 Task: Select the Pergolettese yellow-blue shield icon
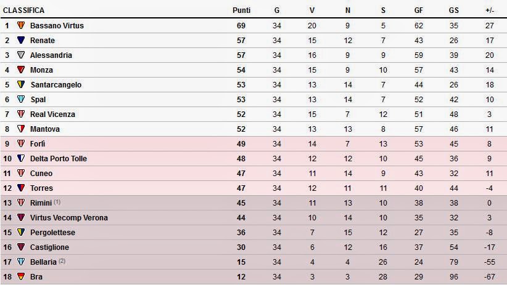pos(21,233)
